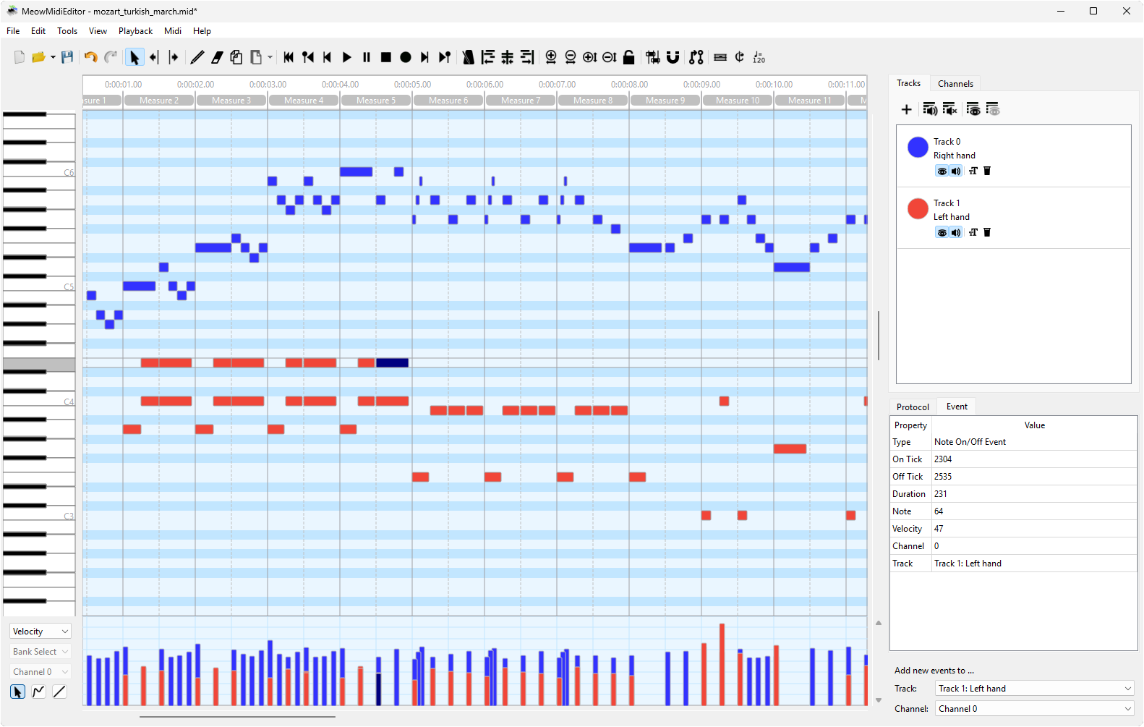Click the magnet snap icon
This screenshot has width=1144, height=727.
click(673, 58)
